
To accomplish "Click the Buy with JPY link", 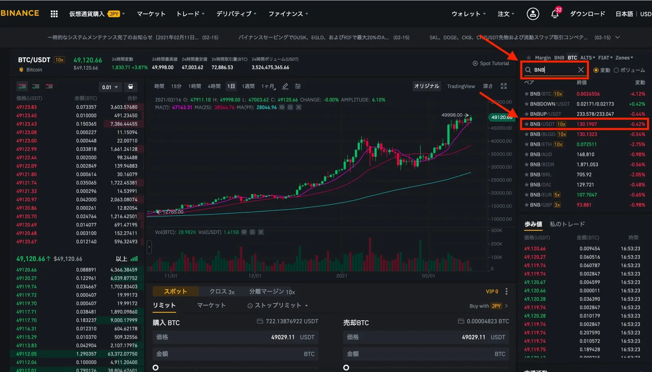I will point(489,306).
